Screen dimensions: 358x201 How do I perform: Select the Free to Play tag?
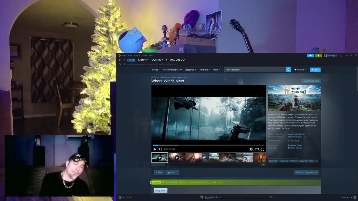click(284, 161)
